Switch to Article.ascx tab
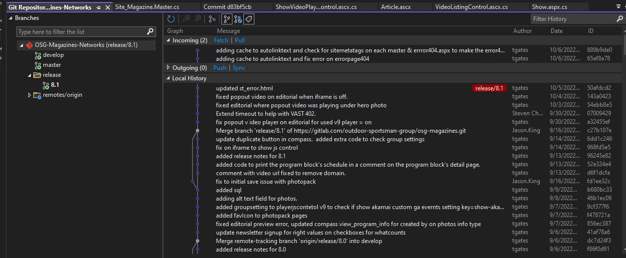626x258 pixels. coord(396,7)
